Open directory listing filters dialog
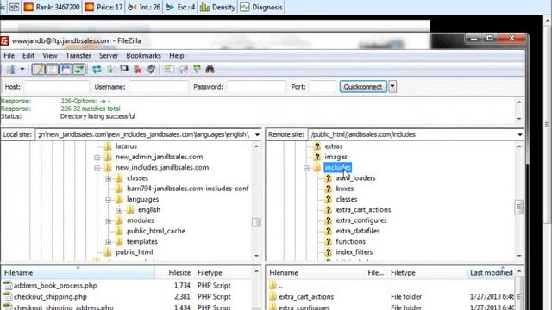 (x=169, y=69)
